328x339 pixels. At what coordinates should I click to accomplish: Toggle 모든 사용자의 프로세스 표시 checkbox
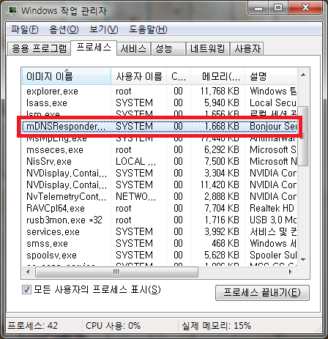pyautogui.click(x=26, y=290)
